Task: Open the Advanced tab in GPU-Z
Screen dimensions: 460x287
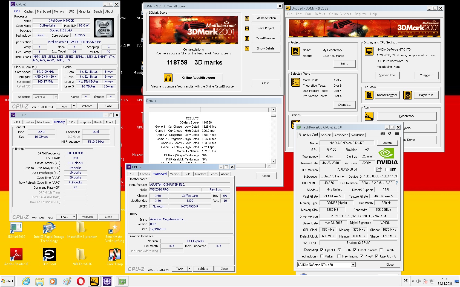Action: click(x=341, y=135)
